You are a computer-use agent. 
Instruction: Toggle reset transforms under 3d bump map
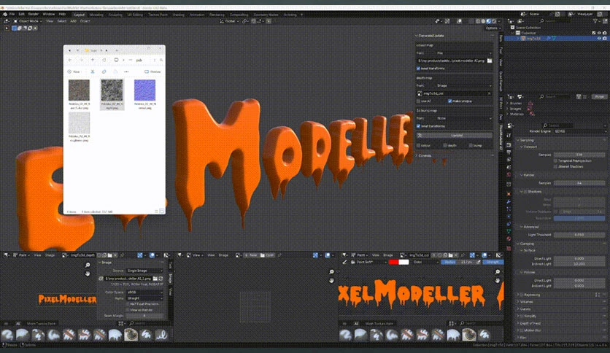pyautogui.click(x=419, y=126)
